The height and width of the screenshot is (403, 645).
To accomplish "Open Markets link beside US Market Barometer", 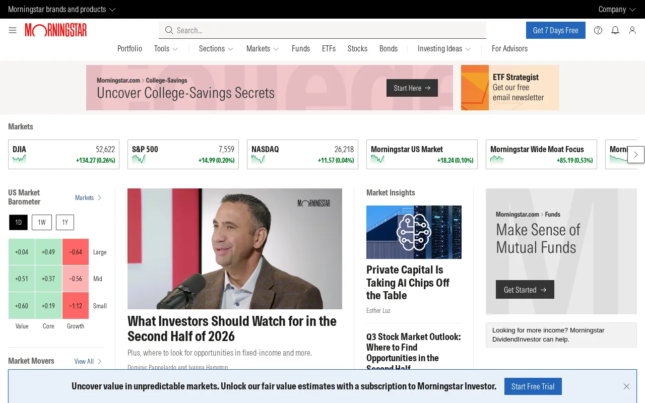I will (x=89, y=197).
